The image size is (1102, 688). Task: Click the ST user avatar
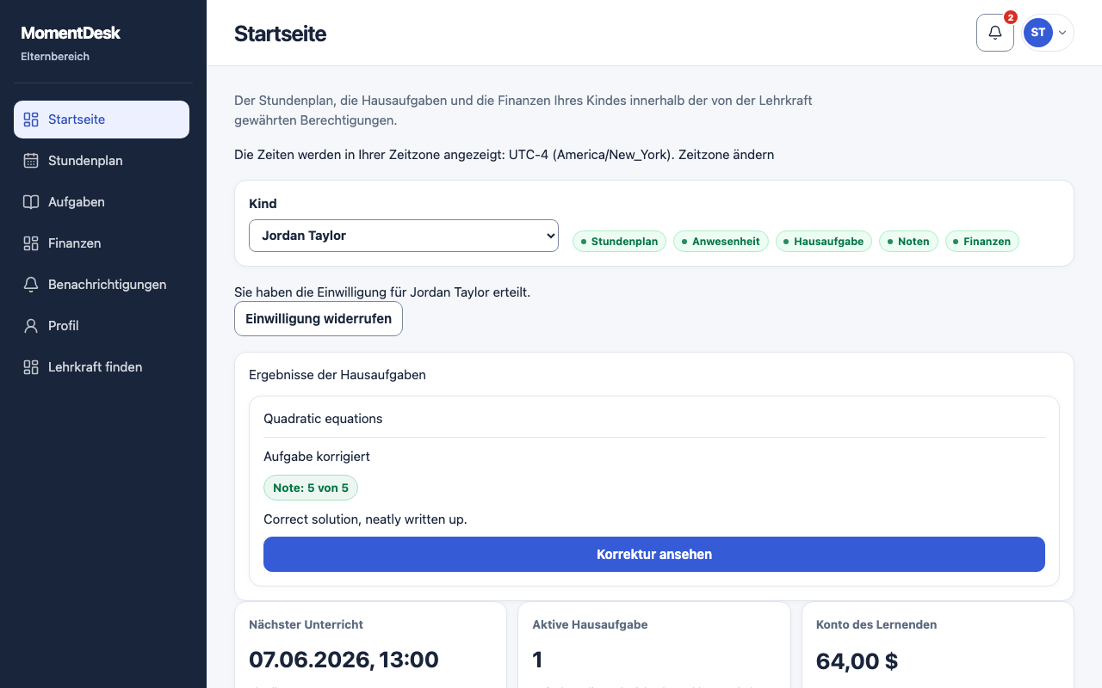[1038, 33]
